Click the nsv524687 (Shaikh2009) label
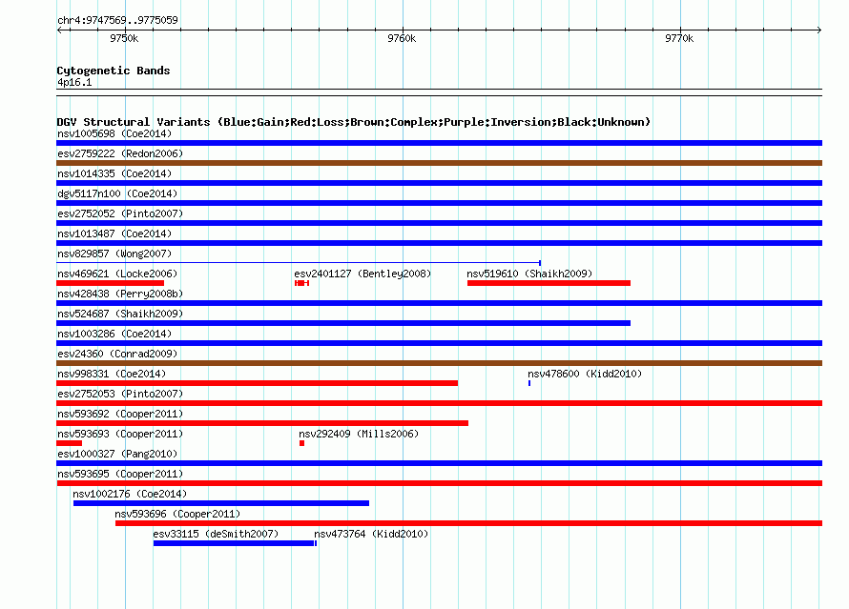This screenshot has height=609, width=849. pos(120,314)
